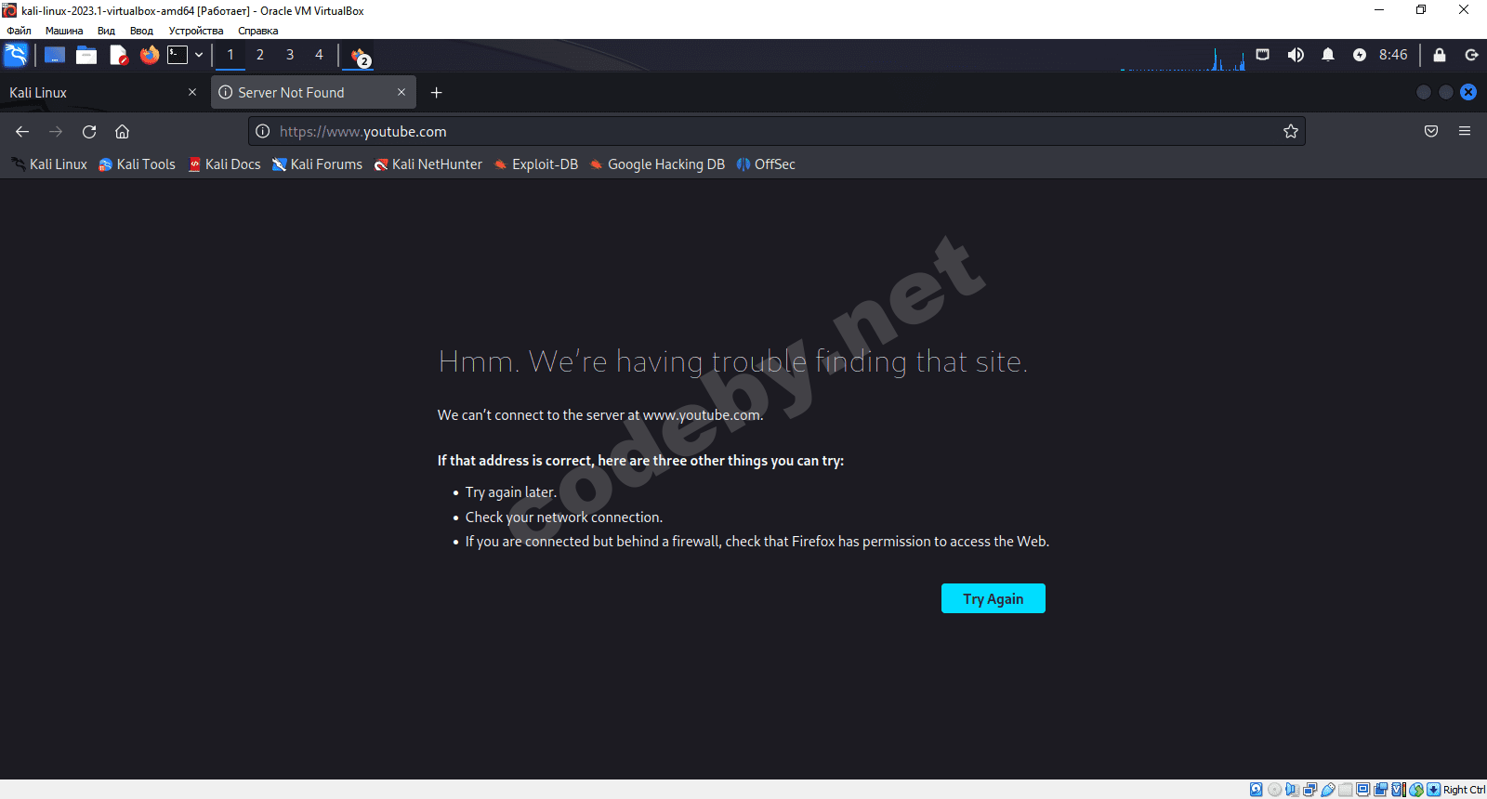1487x799 pixels.
Task: Open the text editor launcher in panel
Action: tap(118, 56)
